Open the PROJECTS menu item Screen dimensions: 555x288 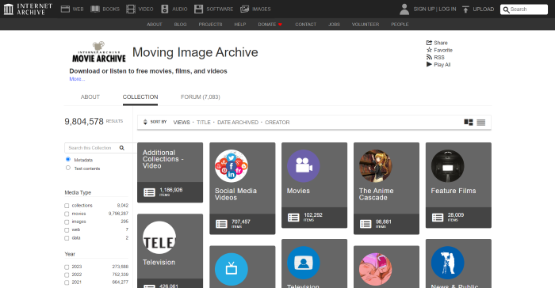pos(210,25)
